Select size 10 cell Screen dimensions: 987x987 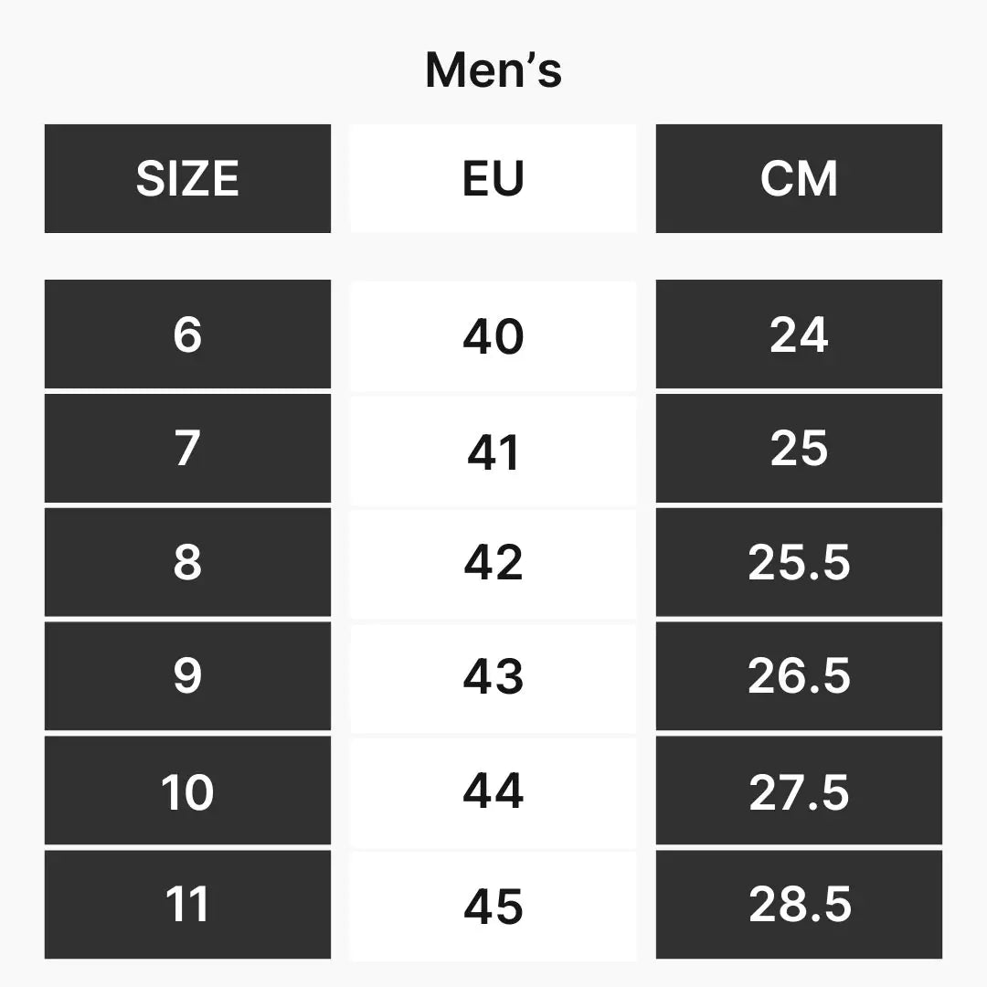pyautogui.click(x=187, y=791)
